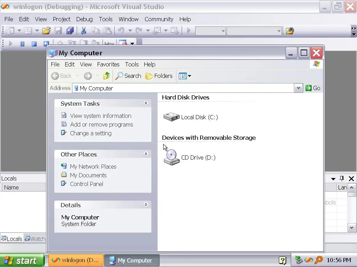Open Visual Studio toolbar options overflow
The height and width of the screenshot is (267, 357).
(354, 31)
